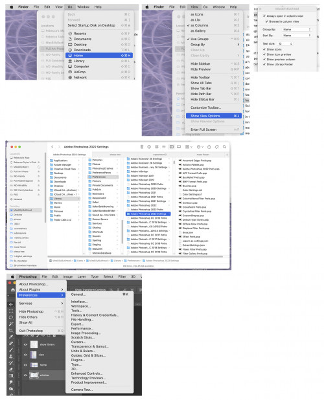Click the Finder search magnifier icon
The image size is (324, 400).
click(x=224, y=147)
